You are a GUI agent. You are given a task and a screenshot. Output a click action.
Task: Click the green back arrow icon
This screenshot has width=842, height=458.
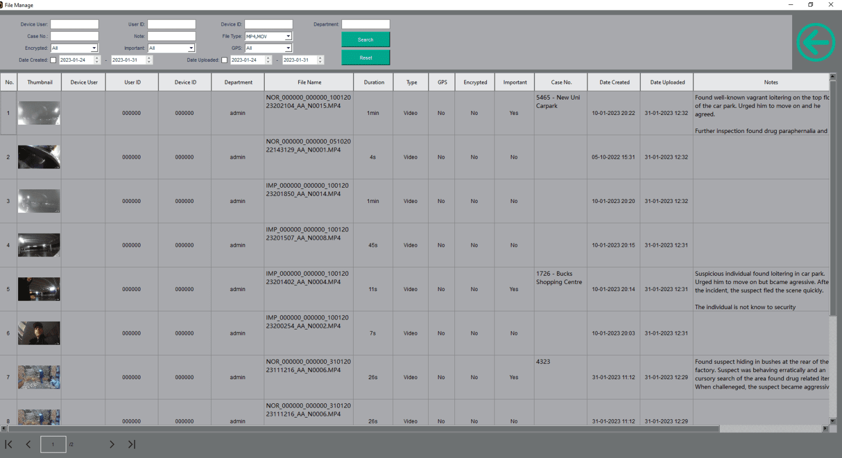pos(816,42)
